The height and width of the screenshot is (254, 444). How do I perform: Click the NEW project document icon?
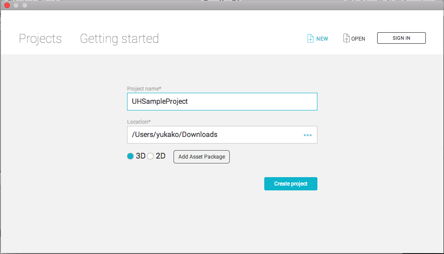tap(310, 38)
